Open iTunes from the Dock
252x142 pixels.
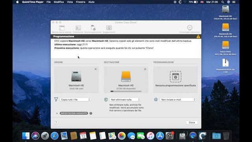click(x=150, y=136)
